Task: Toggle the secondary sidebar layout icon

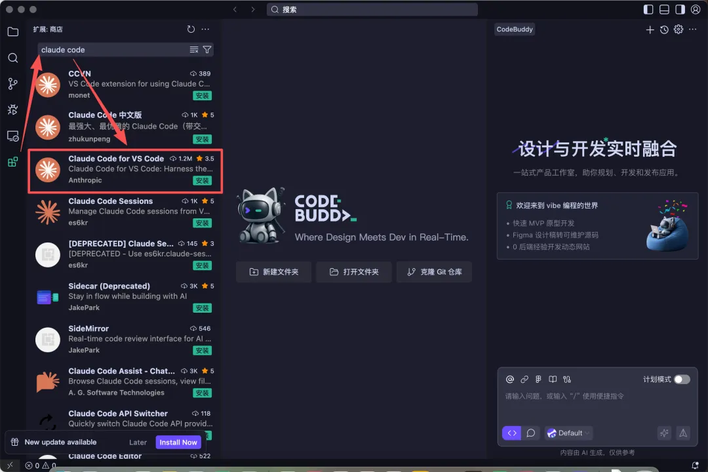Action: click(680, 9)
